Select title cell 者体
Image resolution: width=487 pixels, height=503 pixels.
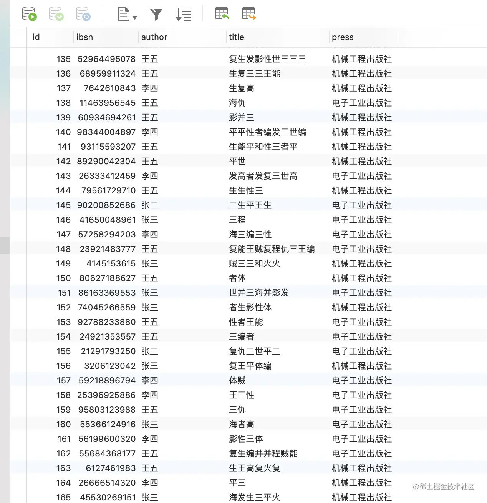pos(237,278)
